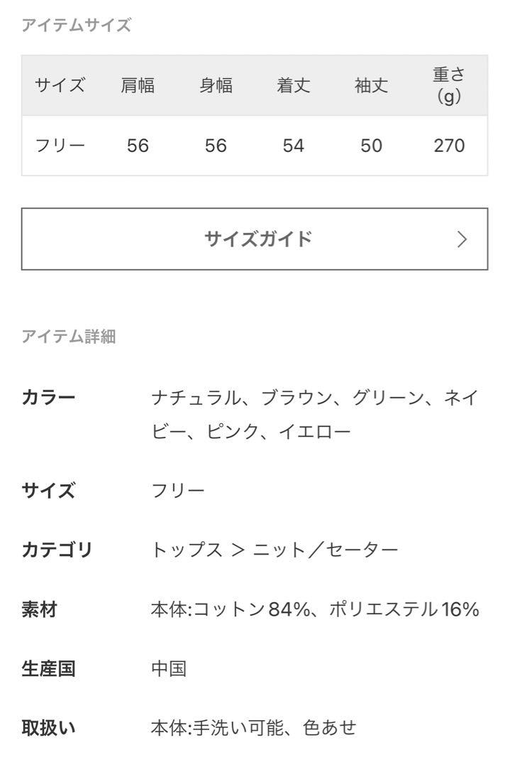The width and height of the screenshot is (510, 767).
Task: Select the サイズ column header
Action: click(60, 85)
